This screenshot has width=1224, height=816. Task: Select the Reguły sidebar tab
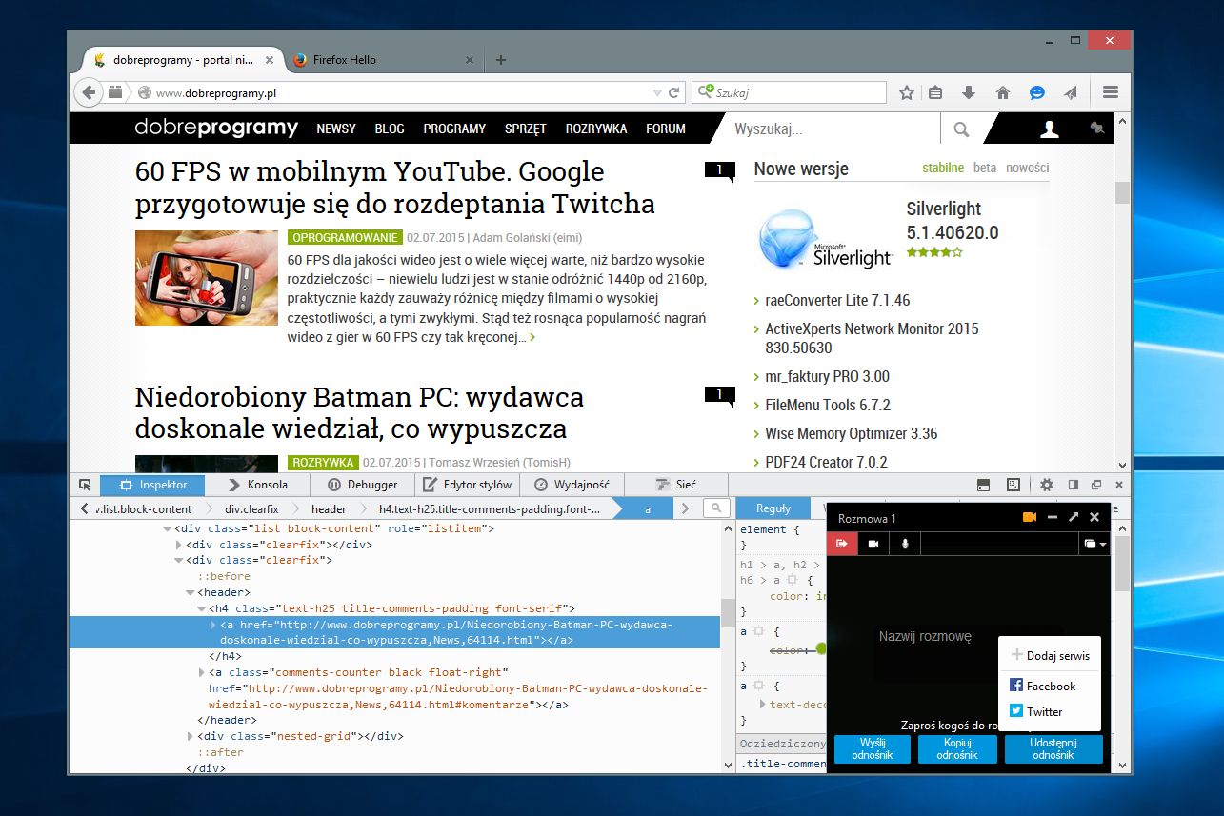coord(773,508)
